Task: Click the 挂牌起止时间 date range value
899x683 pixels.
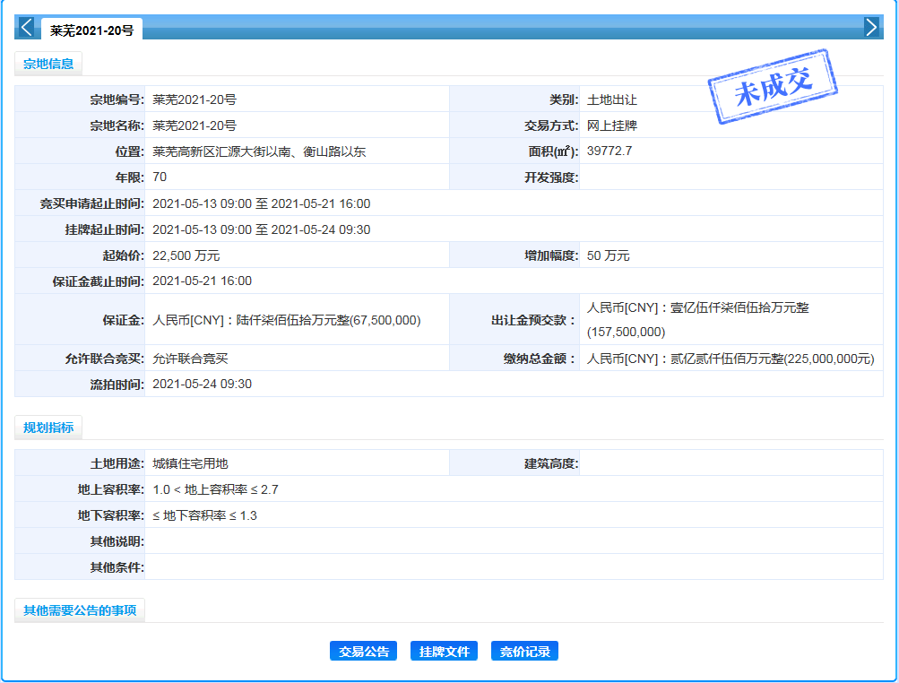Action: [x=262, y=229]
